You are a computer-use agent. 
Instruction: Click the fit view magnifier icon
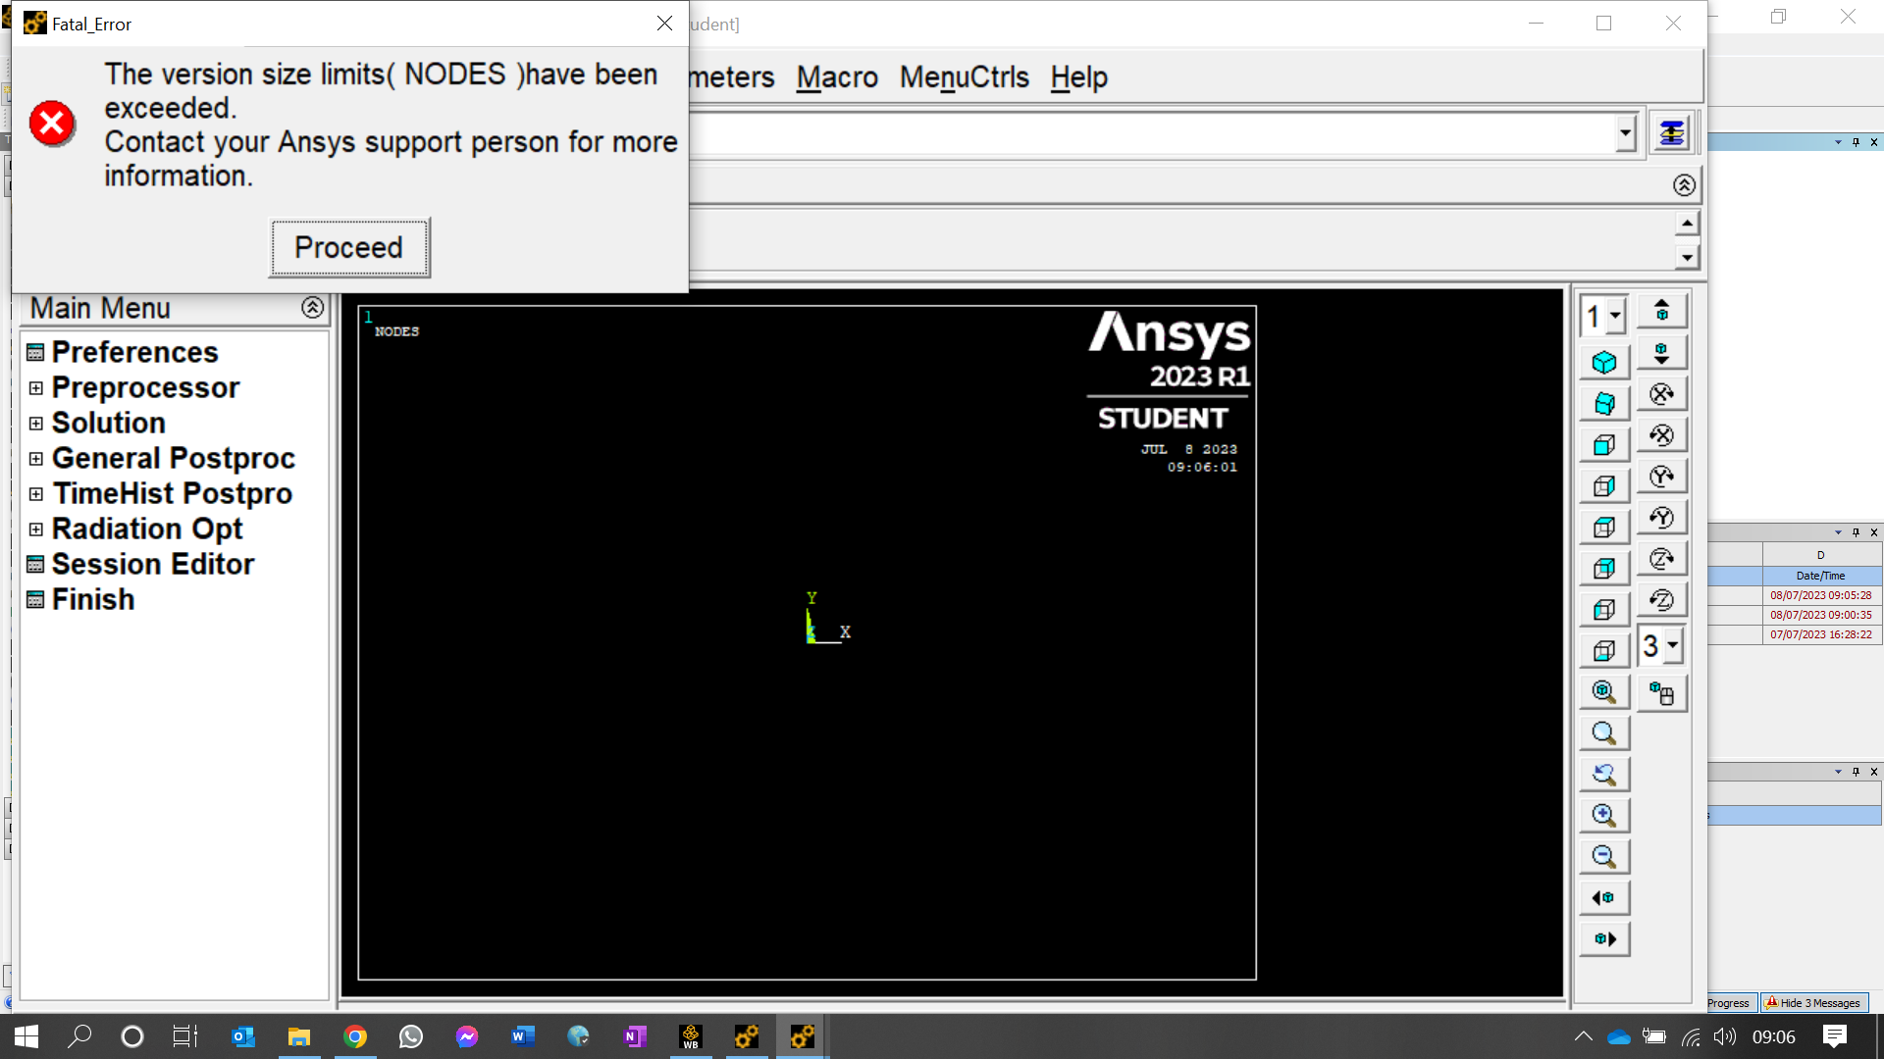point(1604,691)
